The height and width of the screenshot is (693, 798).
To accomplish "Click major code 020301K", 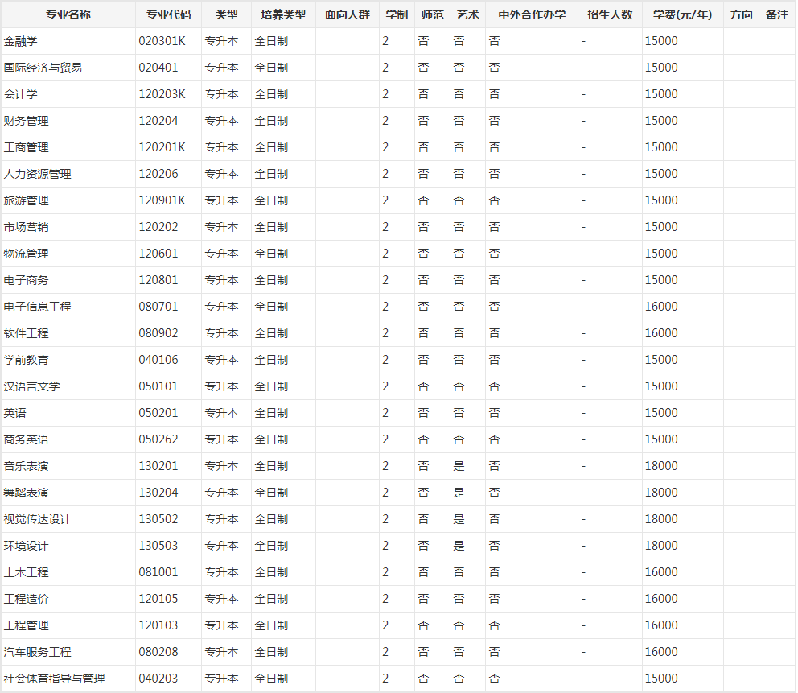I will tap(162, 41).
